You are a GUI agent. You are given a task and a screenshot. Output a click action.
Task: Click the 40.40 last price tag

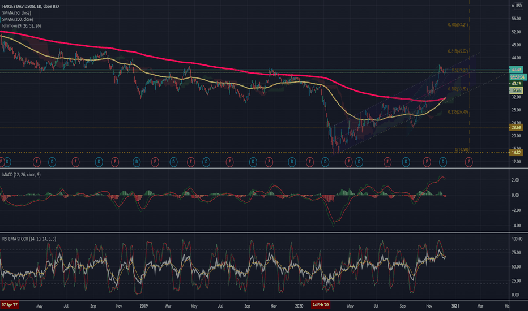[516, 70]
